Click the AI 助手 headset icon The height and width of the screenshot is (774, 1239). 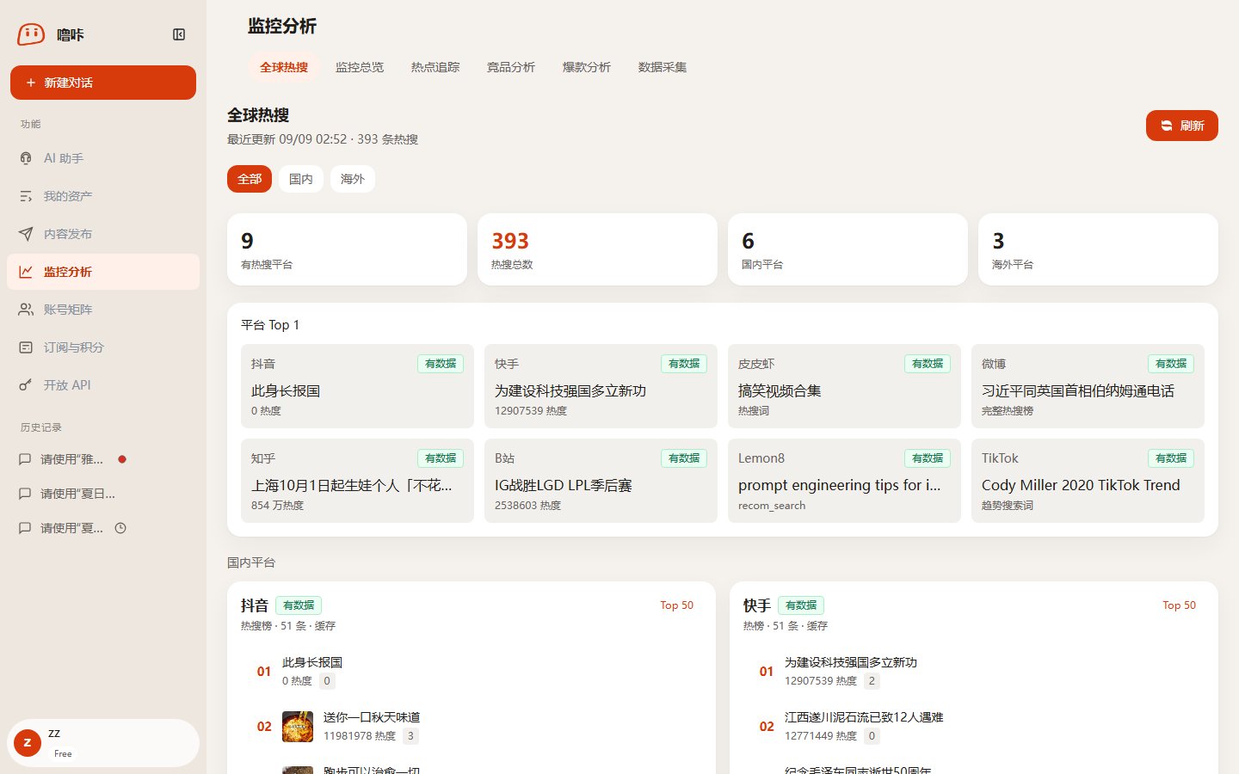(26, 158)
